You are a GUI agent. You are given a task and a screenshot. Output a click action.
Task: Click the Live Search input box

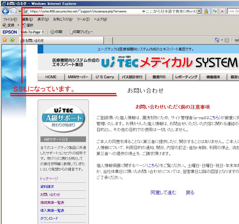[233, 11]
